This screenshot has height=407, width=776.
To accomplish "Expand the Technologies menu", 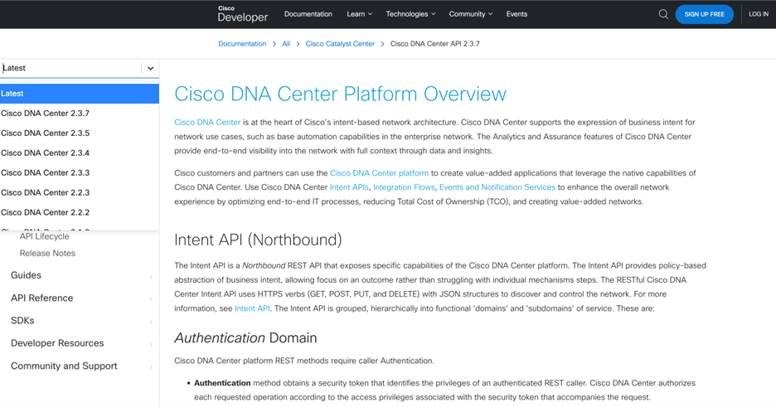I will point(410,14).
